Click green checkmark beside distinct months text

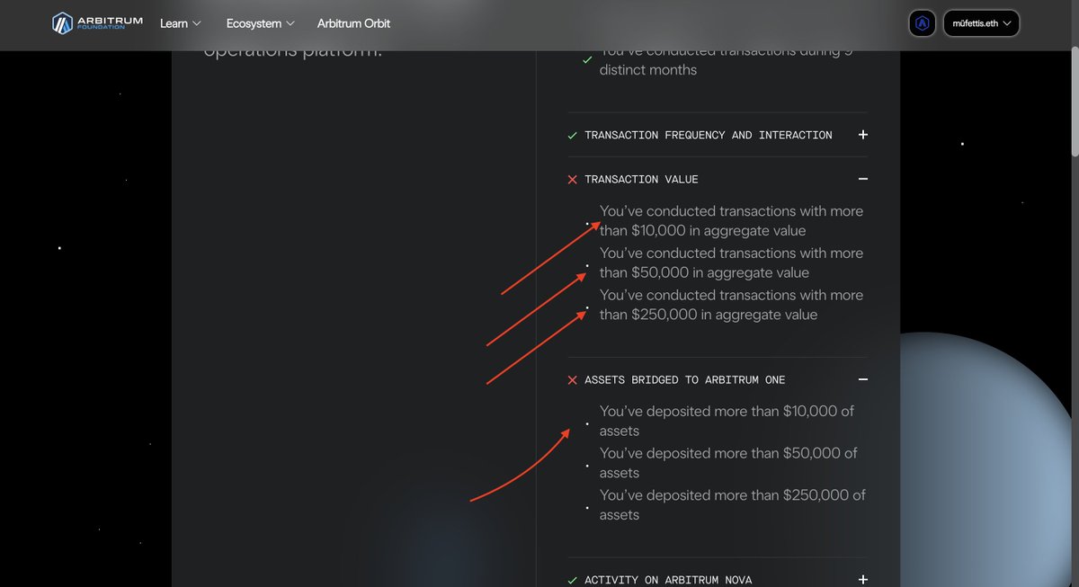[x=587, y=60]
